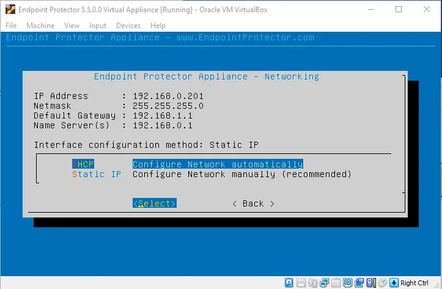The width and height of the screenshot is (442, 289).
Task: Click the audio microphone status icon
Action: [313, 282]
